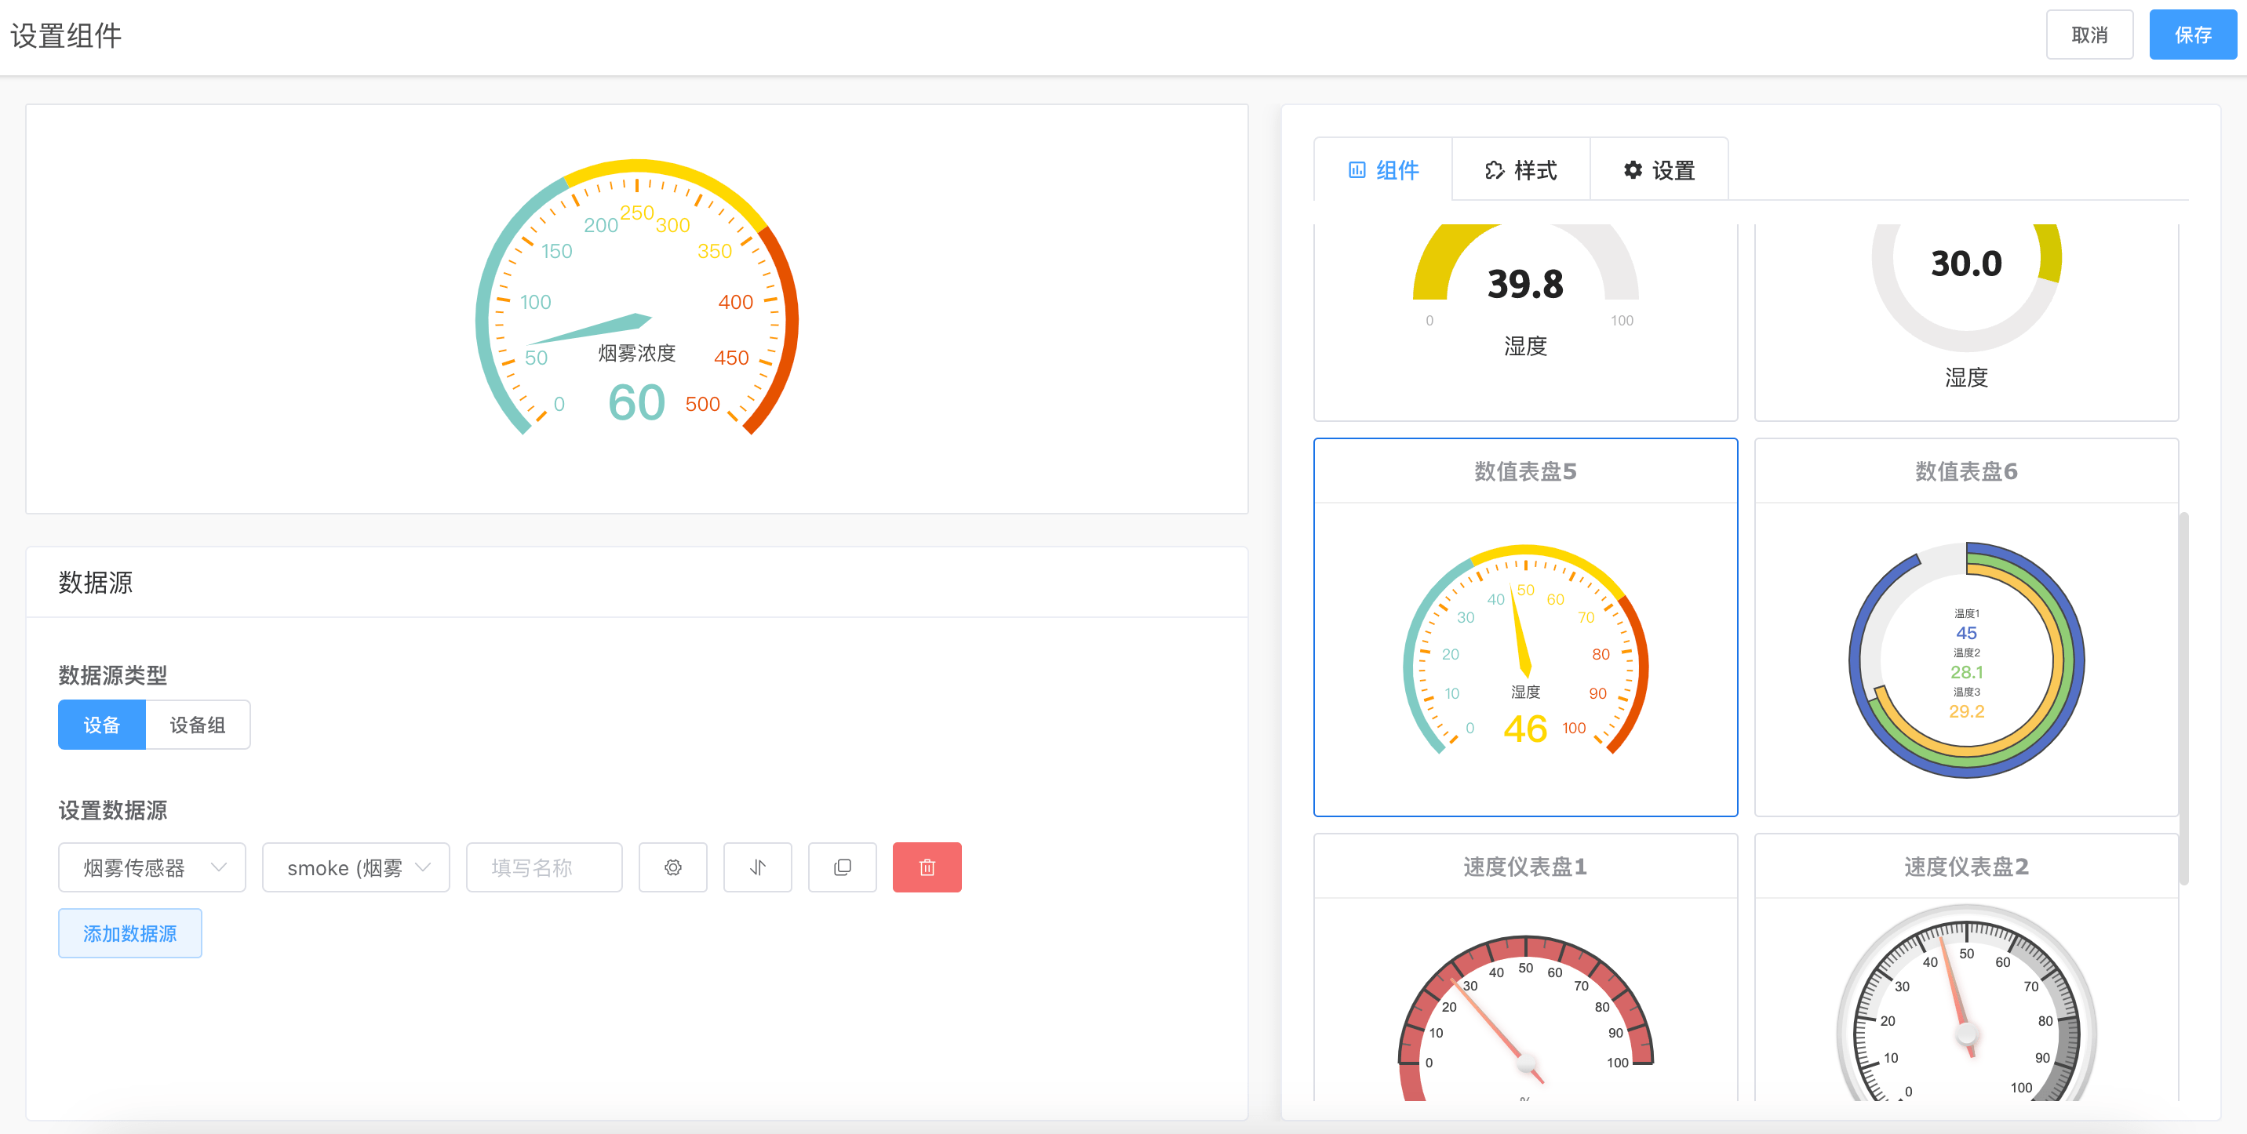Click the puzzle icon on 样式 tab

pos(1495,170)
